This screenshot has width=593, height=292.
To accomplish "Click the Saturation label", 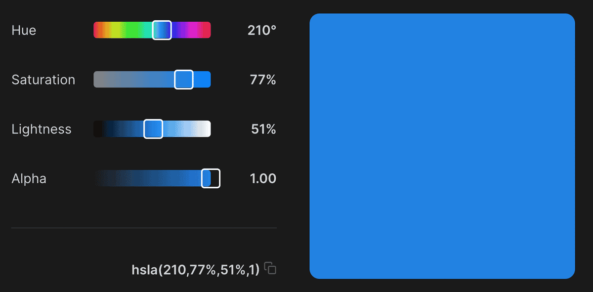I will click(x=43, y=80).
